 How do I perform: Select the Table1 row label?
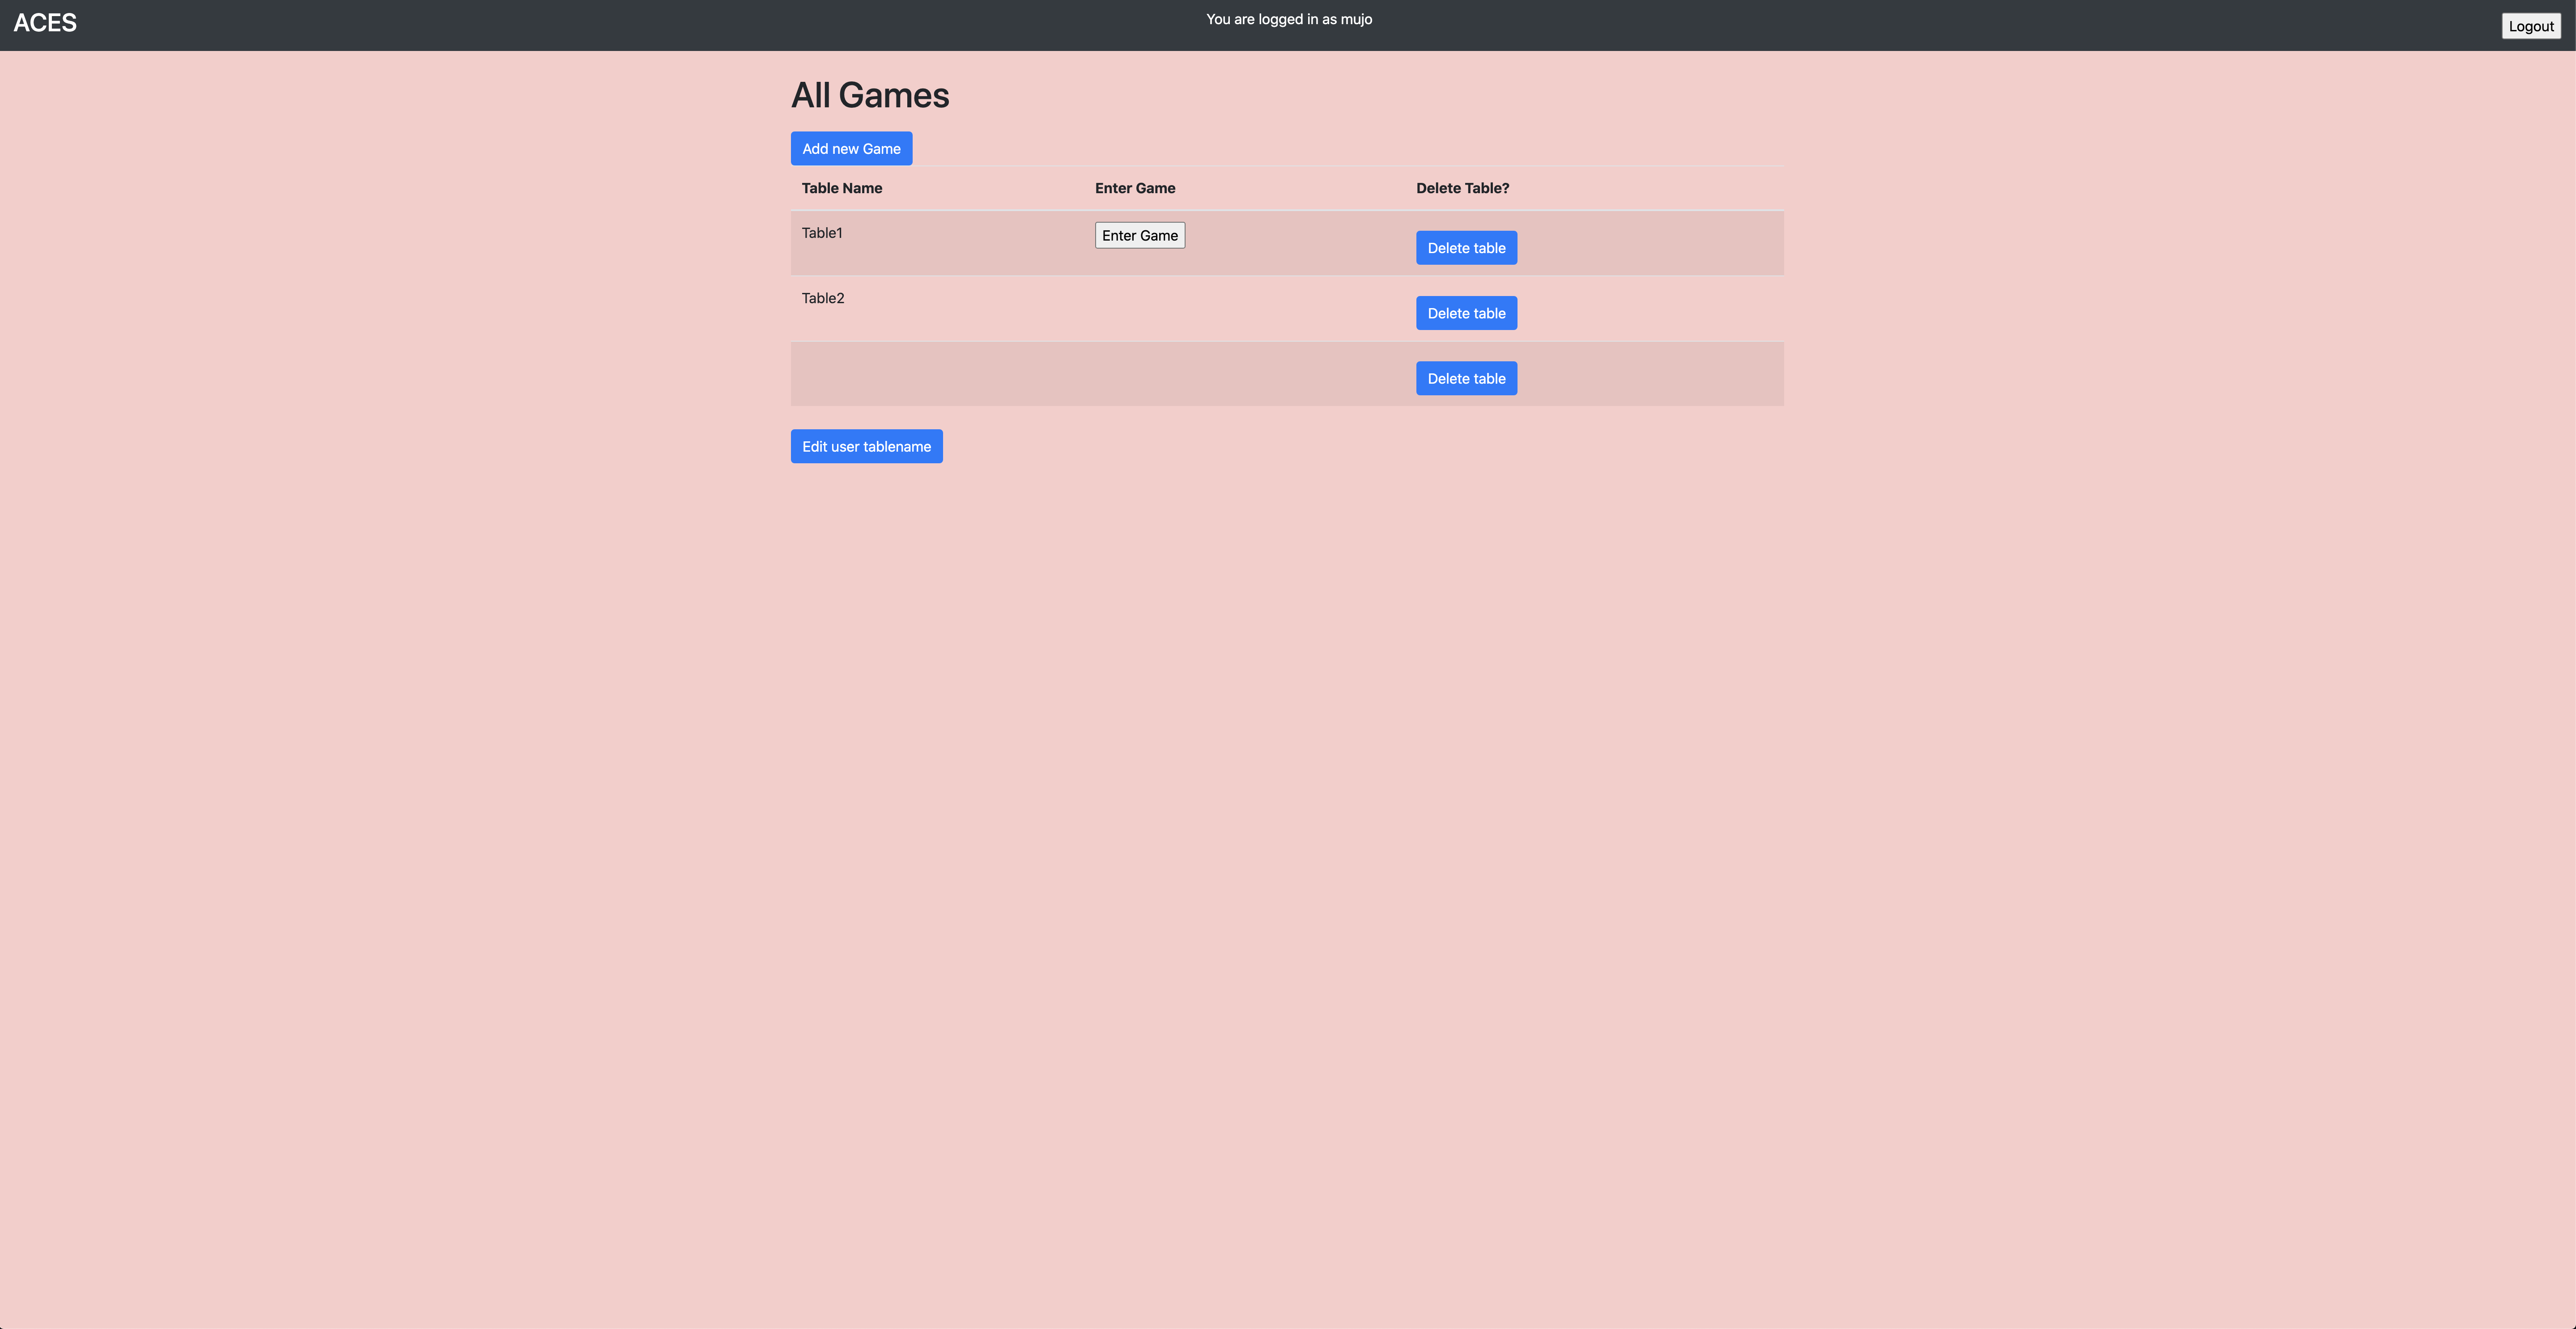tap(822, 233)
